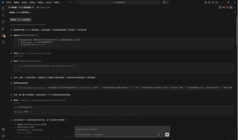This screenshot has width=238, height=140.
Task: Expand the Write plan file preview
Action: click(123, 110)
